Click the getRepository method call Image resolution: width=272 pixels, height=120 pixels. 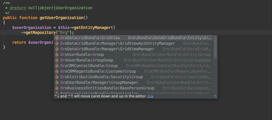(x=41, y=33)
